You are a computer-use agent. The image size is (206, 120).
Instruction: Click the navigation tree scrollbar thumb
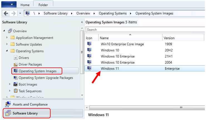tap(82, 52)
